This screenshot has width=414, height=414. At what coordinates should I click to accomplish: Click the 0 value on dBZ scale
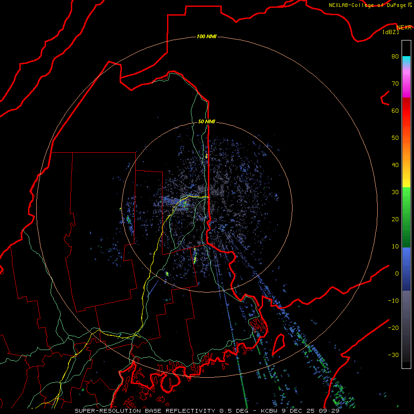coord(397,274)
